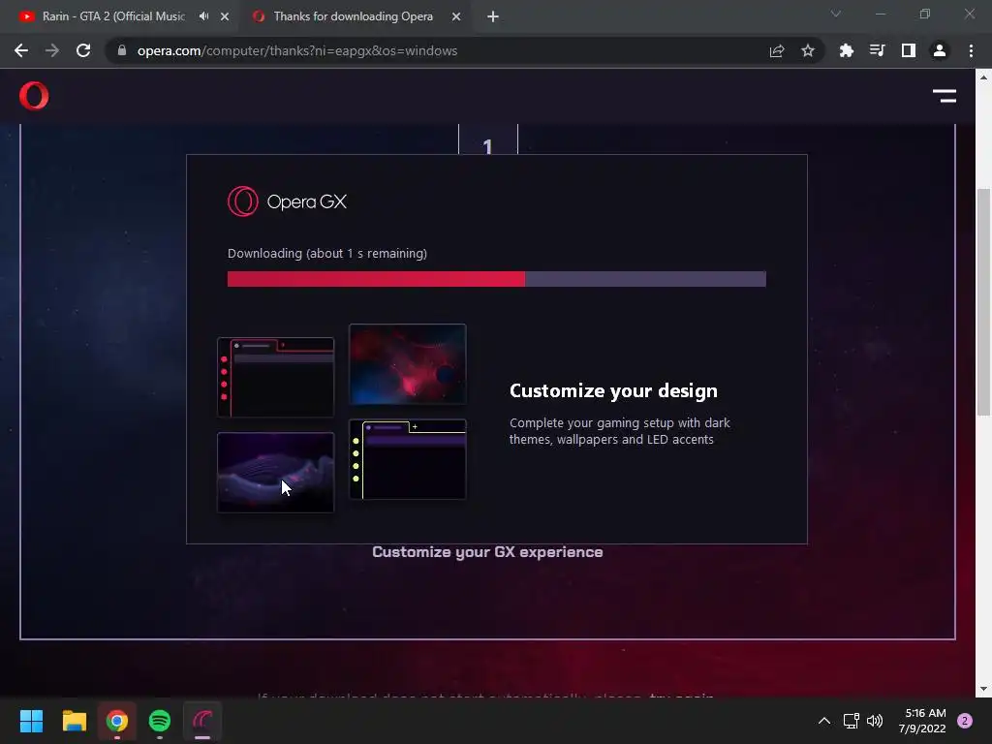
Task: Select the red sidebar browser theme thumbnail
Action: 276,377
